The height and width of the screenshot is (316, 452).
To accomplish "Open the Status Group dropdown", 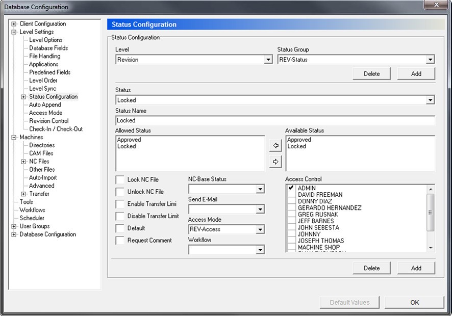I will [x=430, y=60].
